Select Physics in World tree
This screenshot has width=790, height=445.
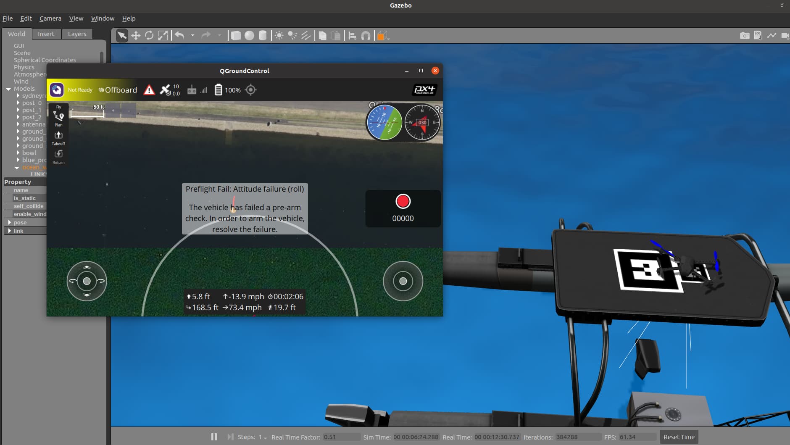coord(24,67)
